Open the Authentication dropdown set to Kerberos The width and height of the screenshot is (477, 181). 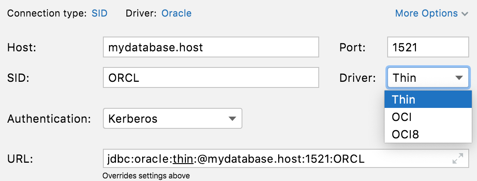point(166,118)
